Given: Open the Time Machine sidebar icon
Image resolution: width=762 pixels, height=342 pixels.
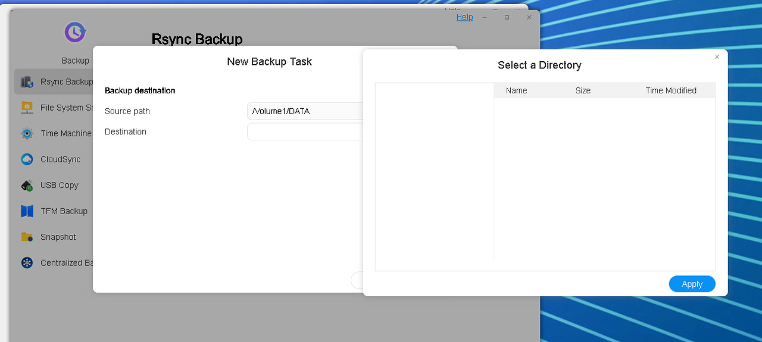Looking at the screenshot, I should (x=27, y=133).
